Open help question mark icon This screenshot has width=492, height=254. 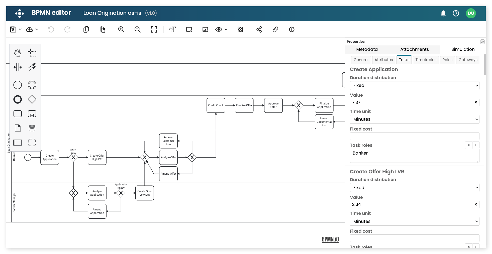[456, 13]
